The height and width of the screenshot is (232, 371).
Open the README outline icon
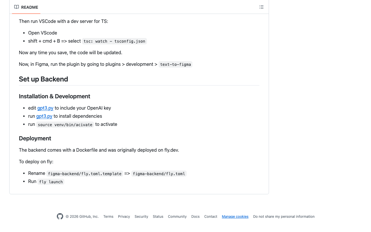(x=261, y=7)
